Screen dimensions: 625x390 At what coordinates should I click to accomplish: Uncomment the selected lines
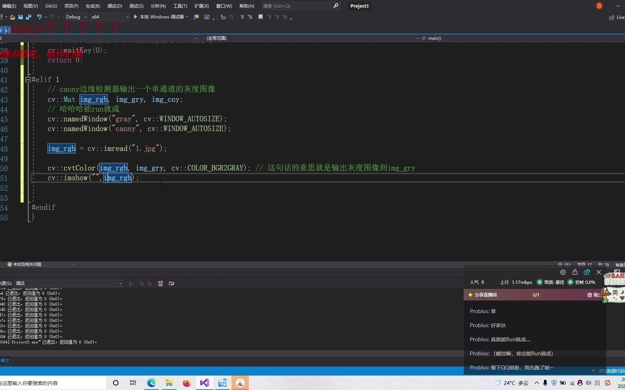point(250,17)
